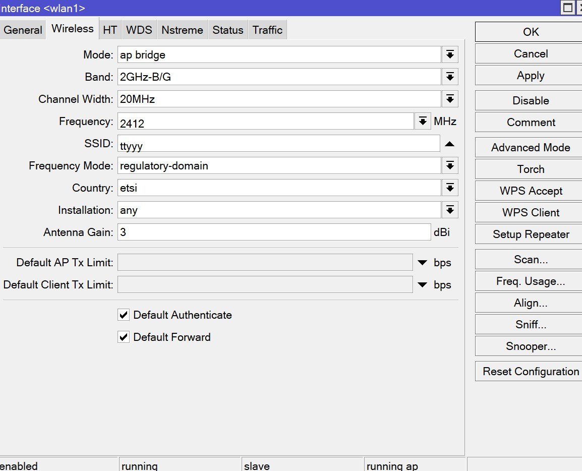Click the Band field showing 2GHz-B/G
This screenshot has height=471, width=582.
click(x=279, y=77)
